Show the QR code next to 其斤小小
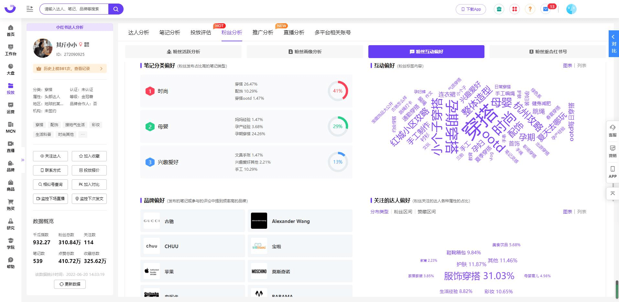Image resolution: width=619 pixels, height=302 pixels. click(87, 45)
